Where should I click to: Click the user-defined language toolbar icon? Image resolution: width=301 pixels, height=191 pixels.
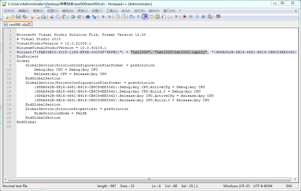pos(151,17)
